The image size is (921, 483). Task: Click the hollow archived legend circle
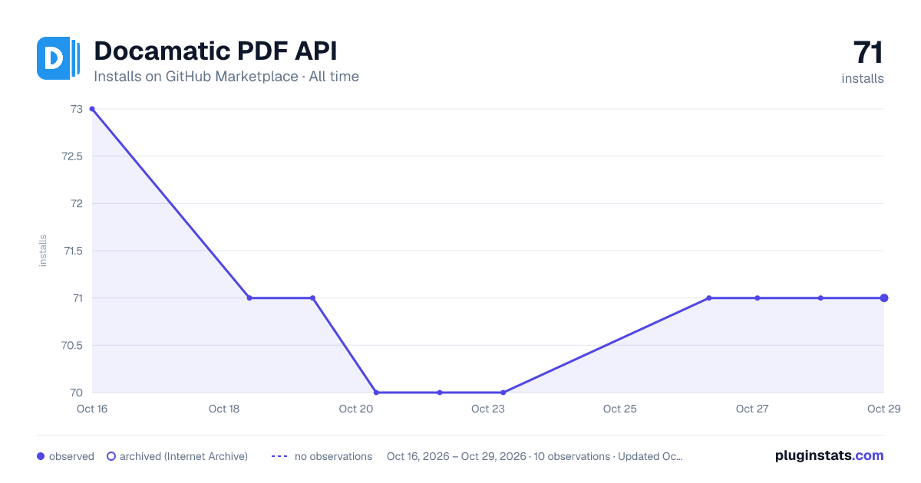111,456
